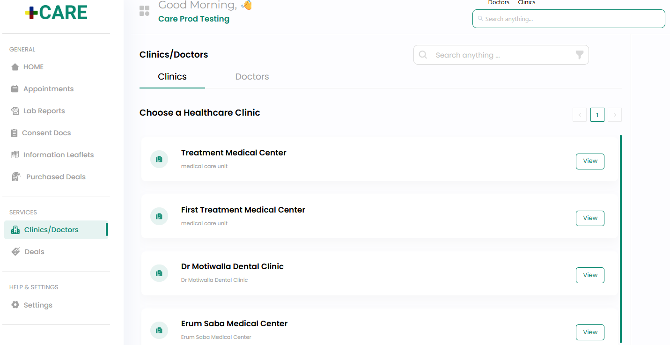View Treatment Medical Center
The height and width of the screenshot is (345, 670).
tap(590, 161)
